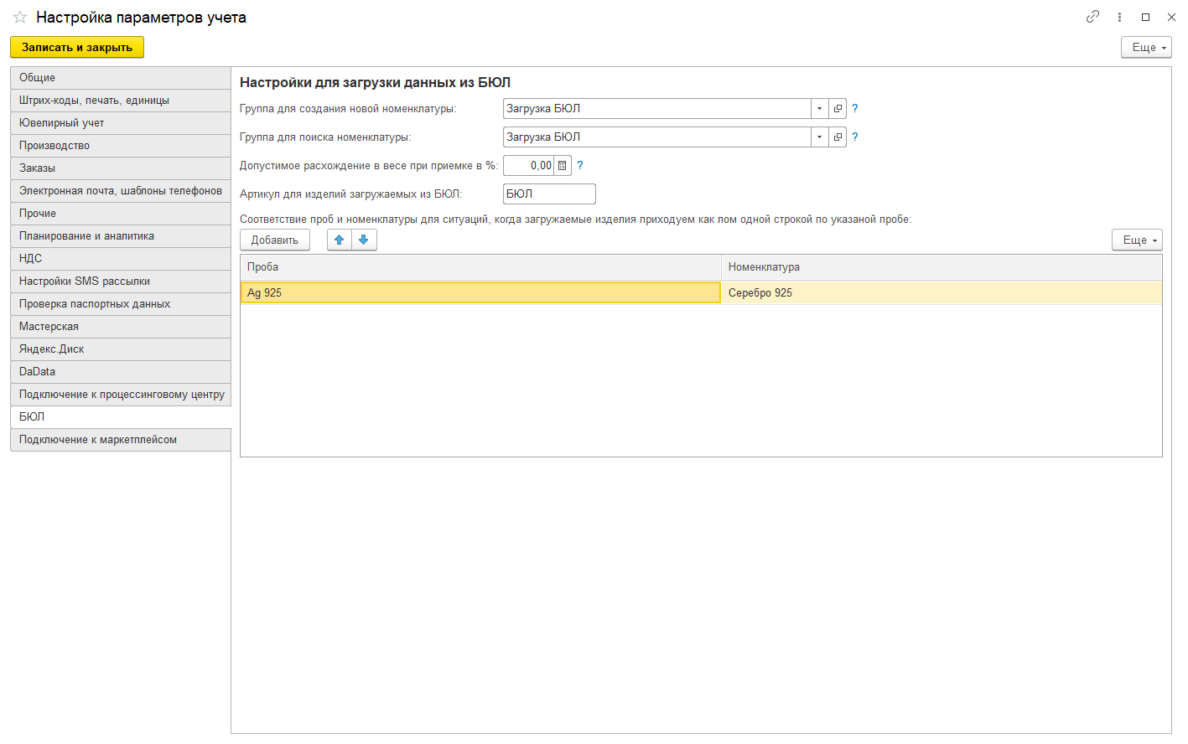Select Ювелирный учет tab
This screenshot has height=744, width=1188.
[121, 123]
